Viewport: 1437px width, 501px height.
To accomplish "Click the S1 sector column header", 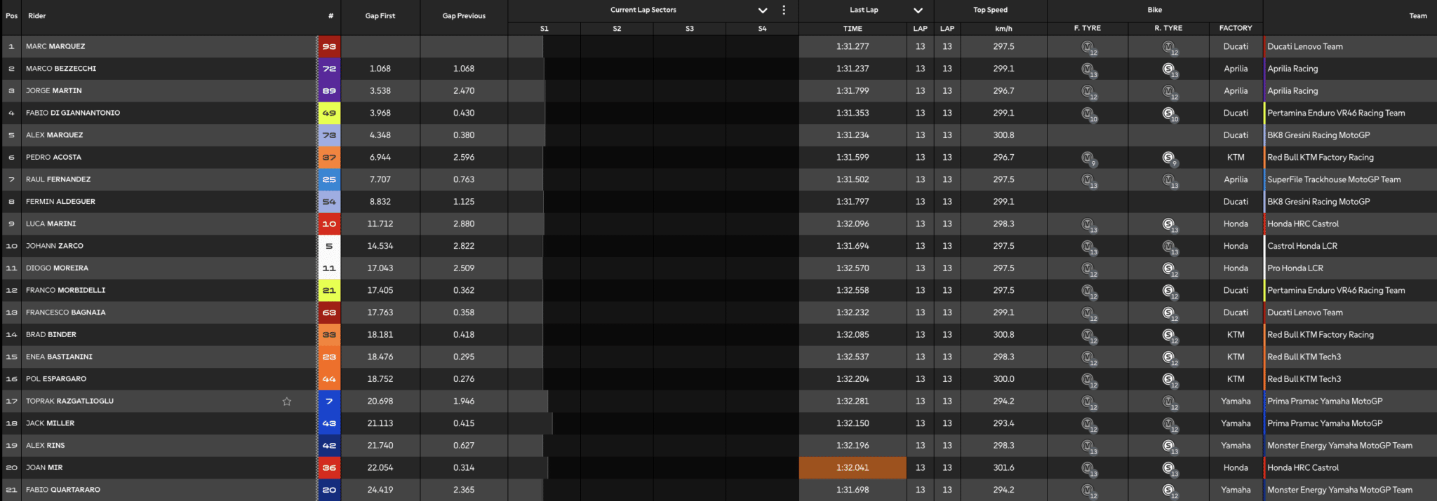I will (x=544, y=29).
